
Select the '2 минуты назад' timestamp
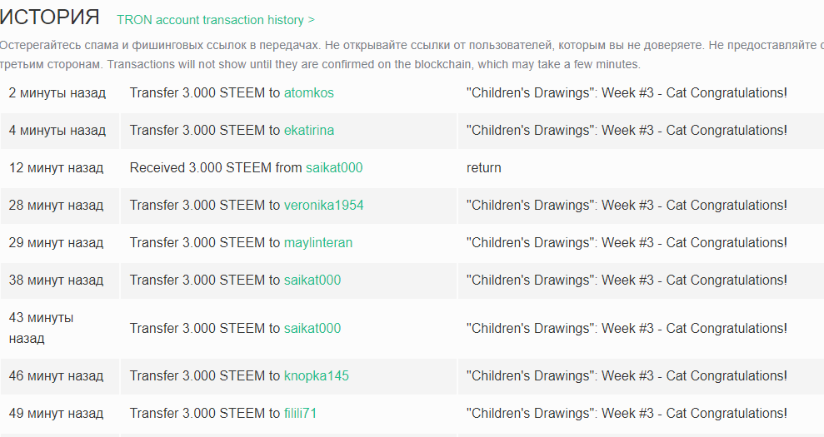tap(57, 93)
